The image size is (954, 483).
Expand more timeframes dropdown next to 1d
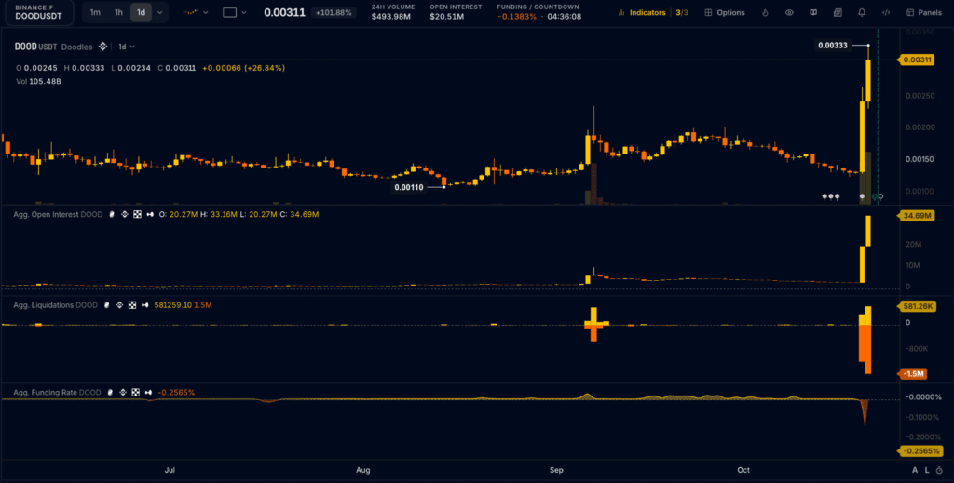click(x=159, y=12)
